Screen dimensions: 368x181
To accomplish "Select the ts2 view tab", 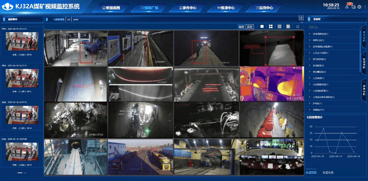I will (x=69, y=20).
